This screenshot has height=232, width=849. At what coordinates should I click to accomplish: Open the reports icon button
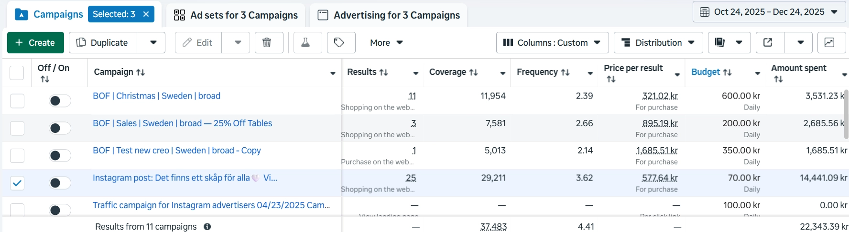click(x=720, y=43)
